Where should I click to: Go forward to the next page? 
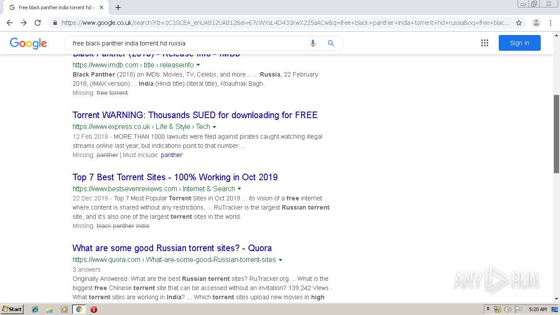pyautogui.click(x=24, y=23)
